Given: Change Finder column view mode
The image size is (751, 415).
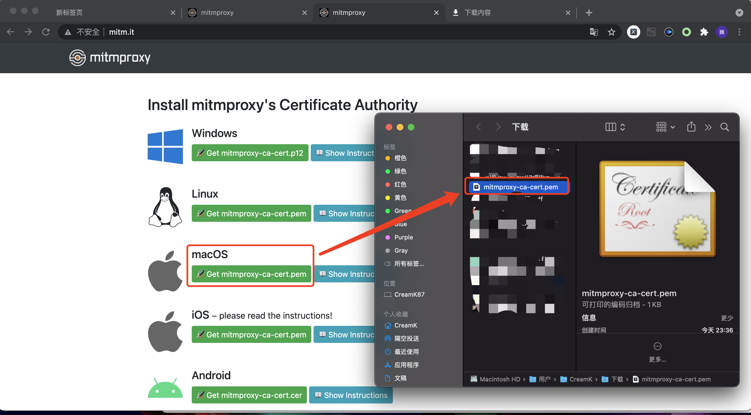Looking at the screenshot, I should click(615, 127).
